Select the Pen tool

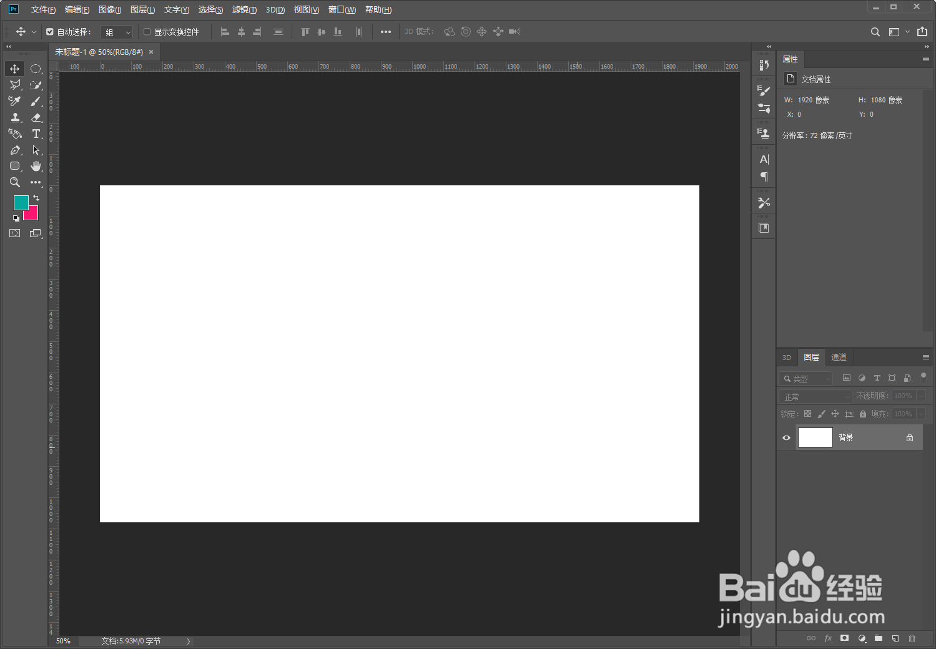pos(15,150)
